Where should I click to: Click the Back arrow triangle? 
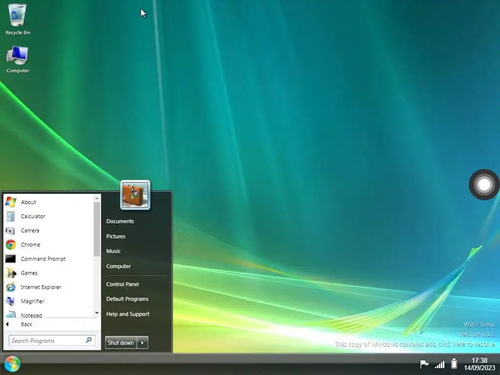(x=7, y=324)
